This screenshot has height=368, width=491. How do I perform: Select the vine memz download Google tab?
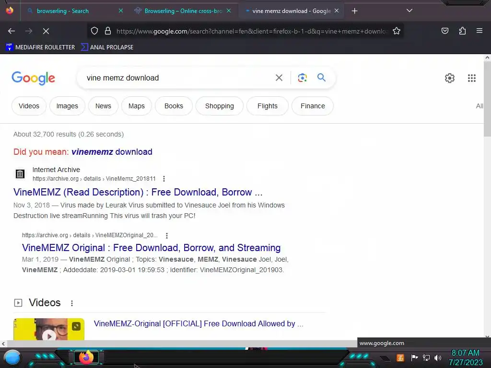coord(291,11)
